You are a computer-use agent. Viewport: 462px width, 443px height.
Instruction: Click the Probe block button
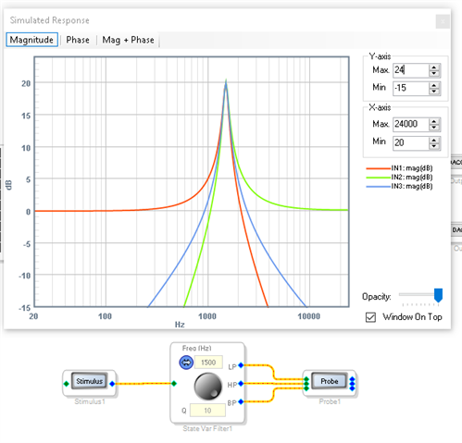[x=330, y=381]
